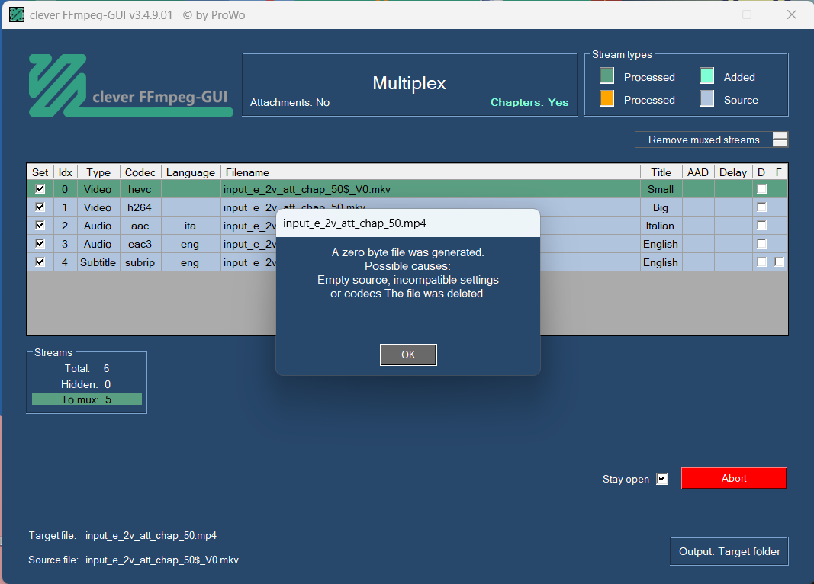The image size is (814, 584).
Task: Click the down arrow next to Remove muxed streams
Action: 780,143
